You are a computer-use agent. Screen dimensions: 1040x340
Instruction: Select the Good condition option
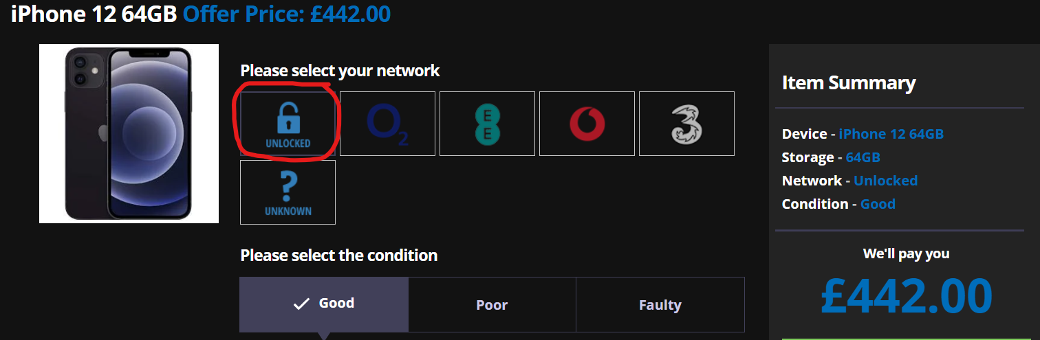pyautogui.click(x=324, y=305)
